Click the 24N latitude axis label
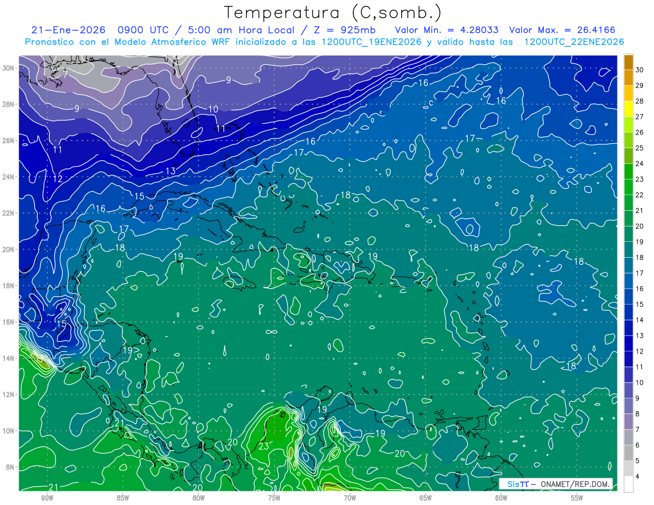Screen dimensions: 654x505 (9, 177)
